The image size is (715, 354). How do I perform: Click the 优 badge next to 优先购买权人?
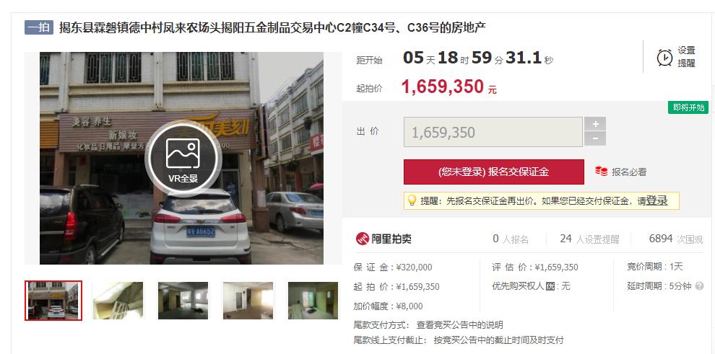pyautogui.click(x=550, y=287)
